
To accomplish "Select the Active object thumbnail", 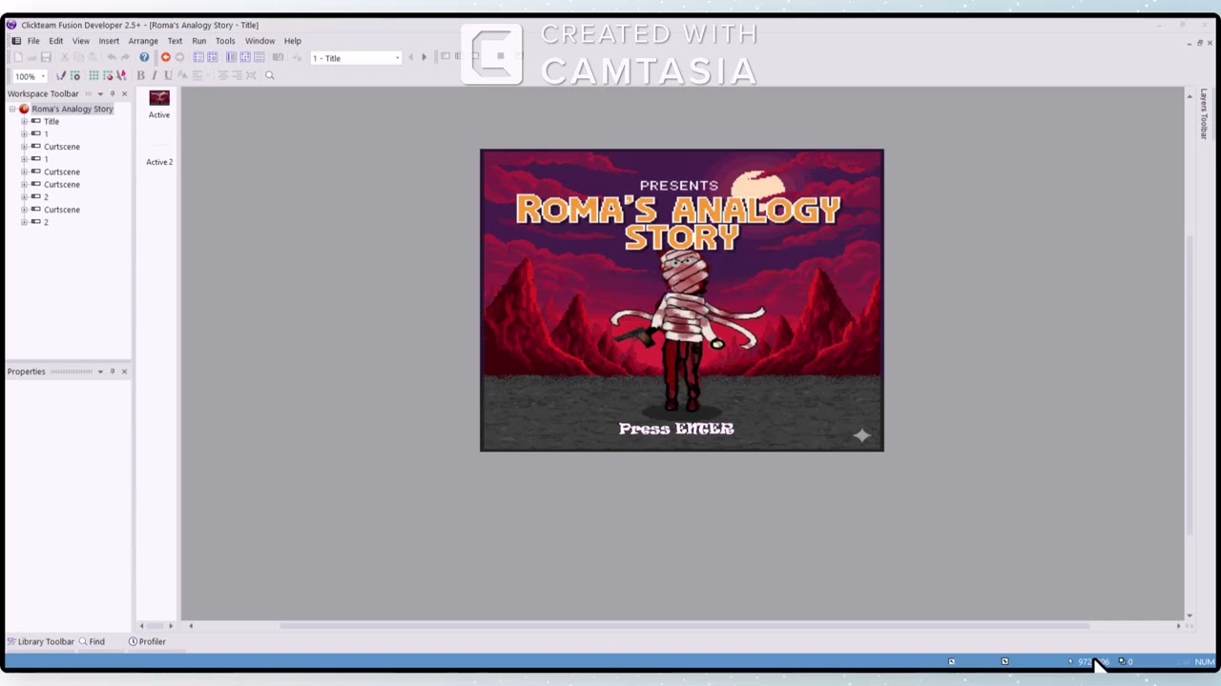I will (159, 98).
